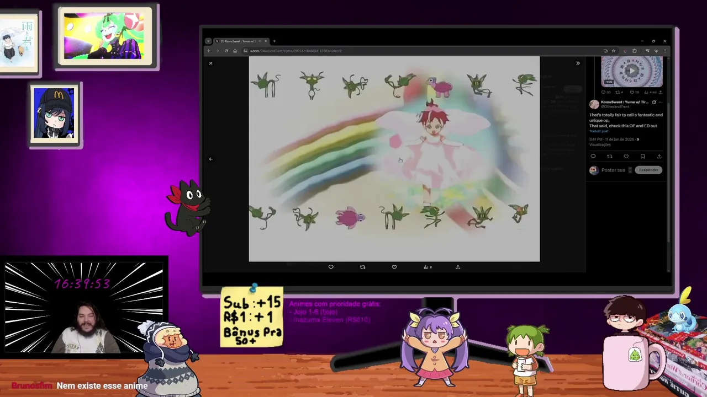Viewport: 707px width, 397px height.
Task: Click the playing anime video in the viewer
Action: tap(394, 159)
